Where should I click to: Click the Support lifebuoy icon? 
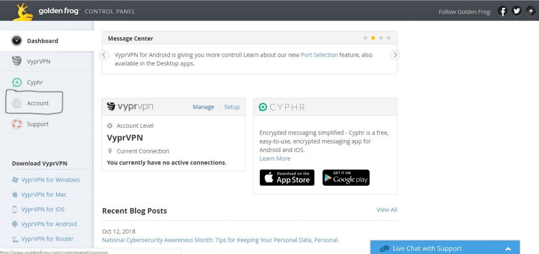[x=17, y=124]
